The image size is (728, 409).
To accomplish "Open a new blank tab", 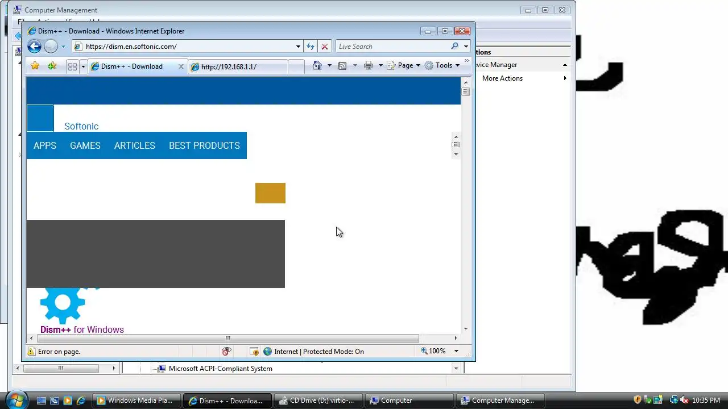I will point(296,67).
